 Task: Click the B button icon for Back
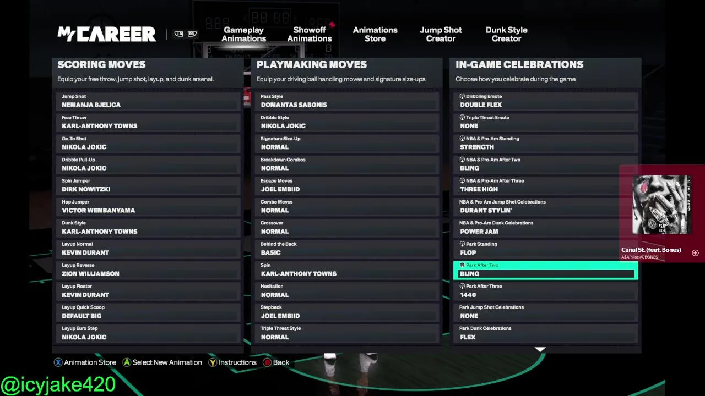point(267,362)
